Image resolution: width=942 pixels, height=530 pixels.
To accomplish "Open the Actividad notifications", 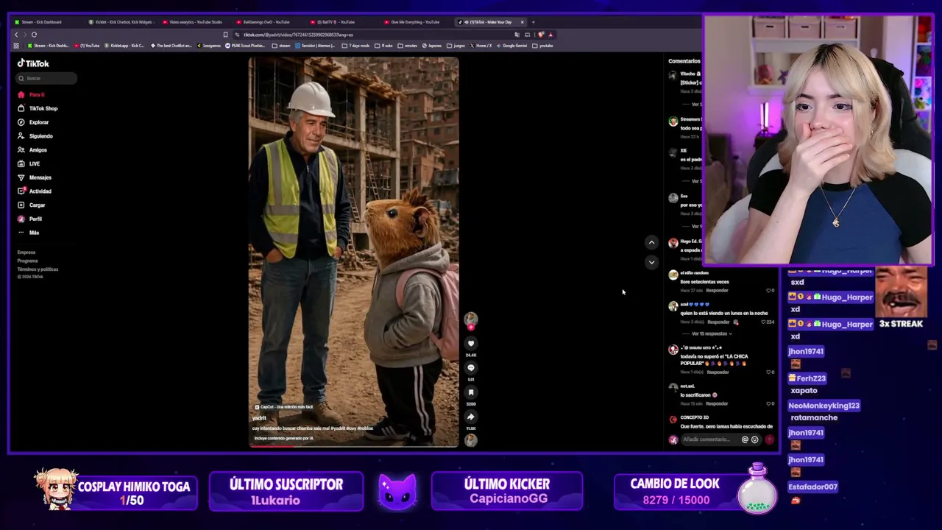I will click(35, 191).
